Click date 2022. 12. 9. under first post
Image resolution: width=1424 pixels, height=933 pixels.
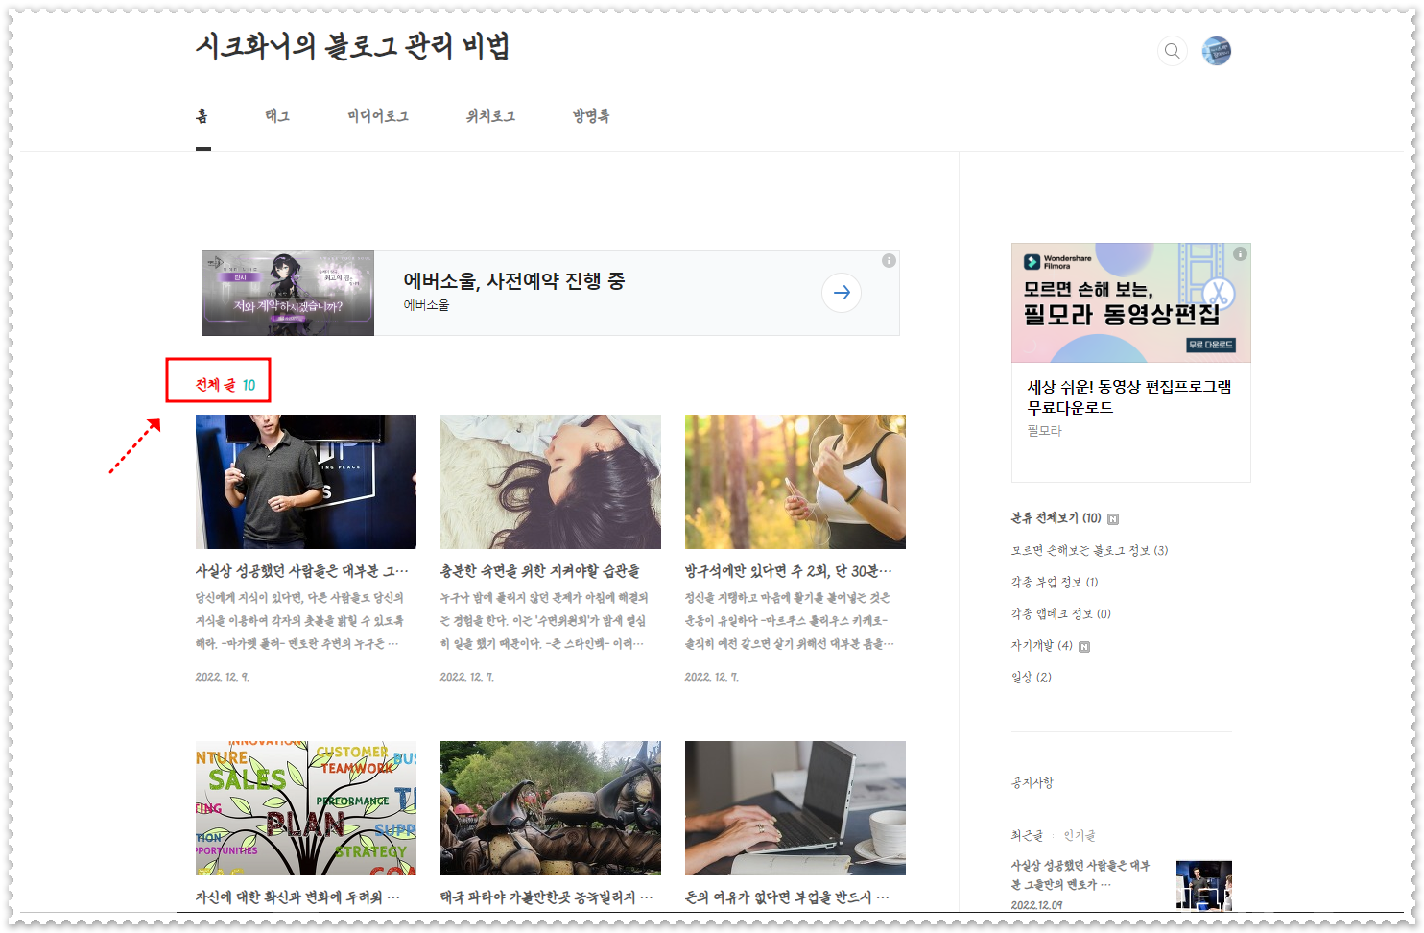(x=223, y=677)
